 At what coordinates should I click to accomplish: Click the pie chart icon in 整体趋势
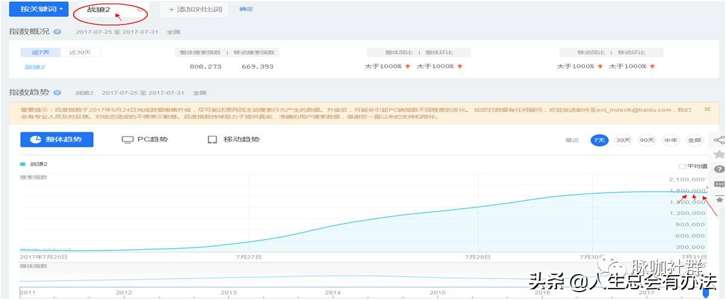(35, 140)
